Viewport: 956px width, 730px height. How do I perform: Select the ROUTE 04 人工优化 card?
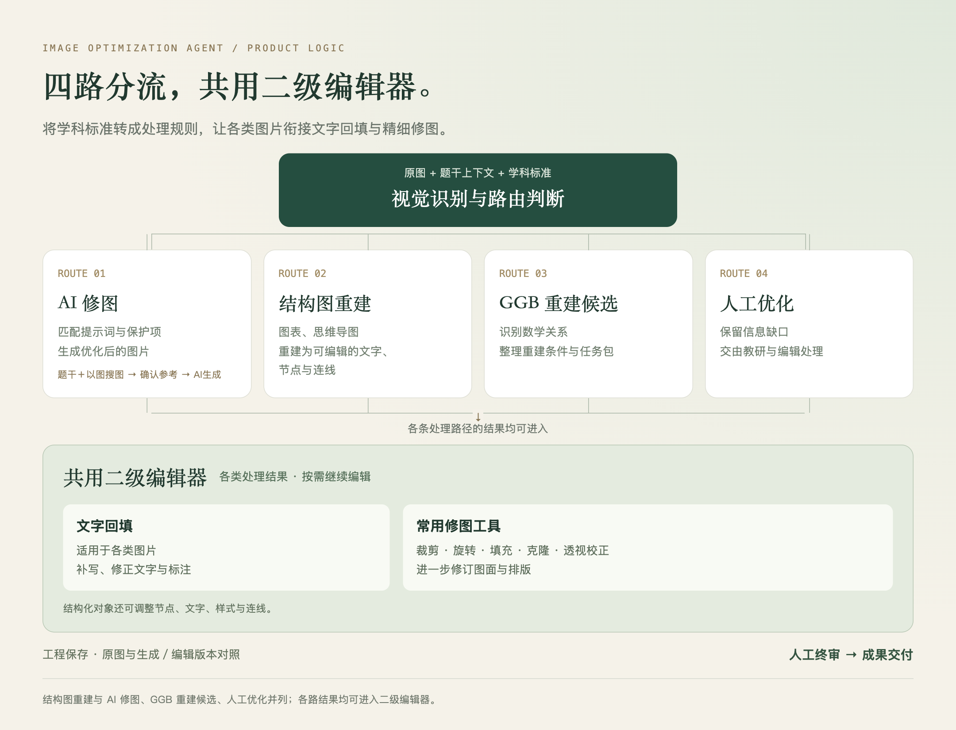pos(809,323)
